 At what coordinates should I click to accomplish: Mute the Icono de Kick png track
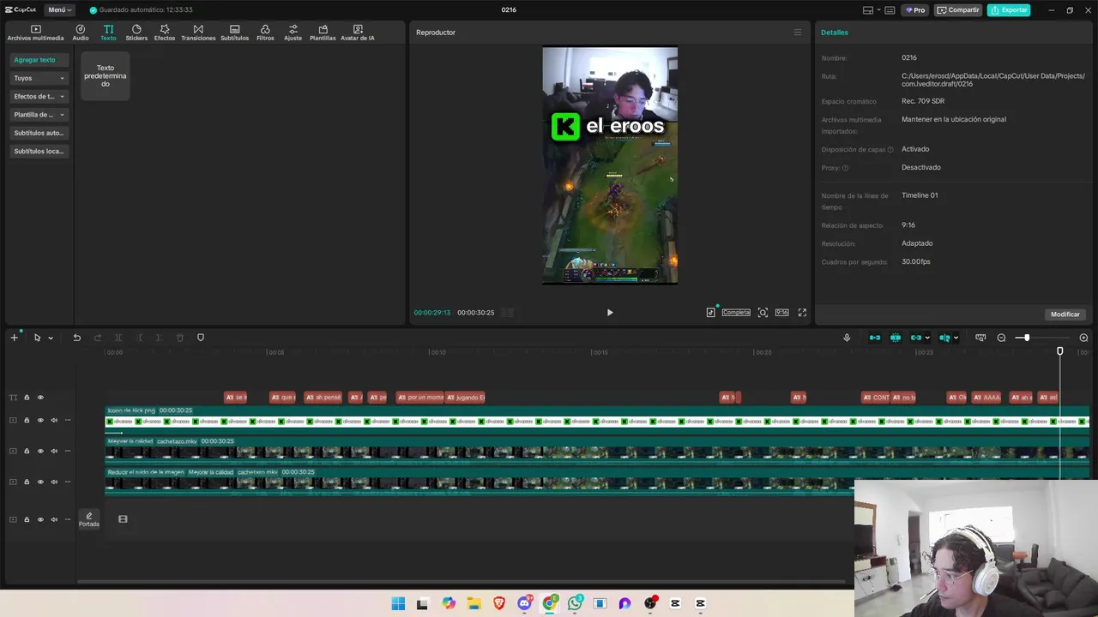click(x=54, y=420)
